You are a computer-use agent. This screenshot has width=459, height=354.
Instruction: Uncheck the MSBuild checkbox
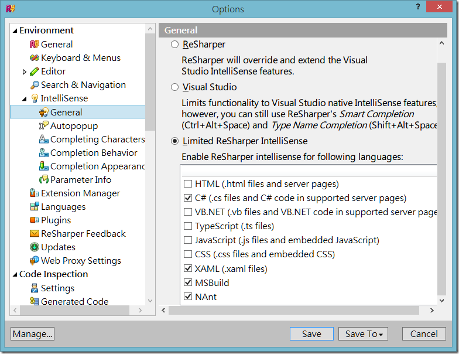click(x=187, y=282)
